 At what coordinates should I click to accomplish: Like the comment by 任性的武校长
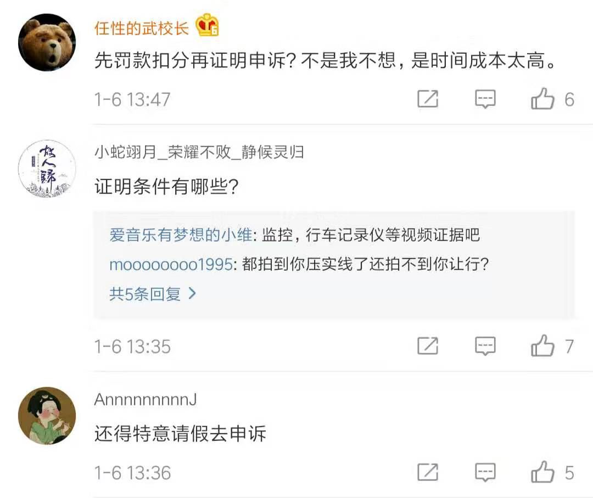coord(543,99)
